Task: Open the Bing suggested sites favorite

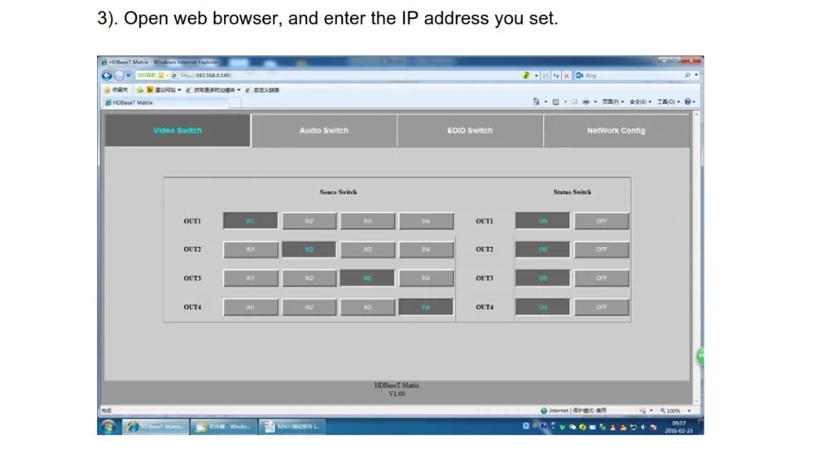Action: pos(164,90)
